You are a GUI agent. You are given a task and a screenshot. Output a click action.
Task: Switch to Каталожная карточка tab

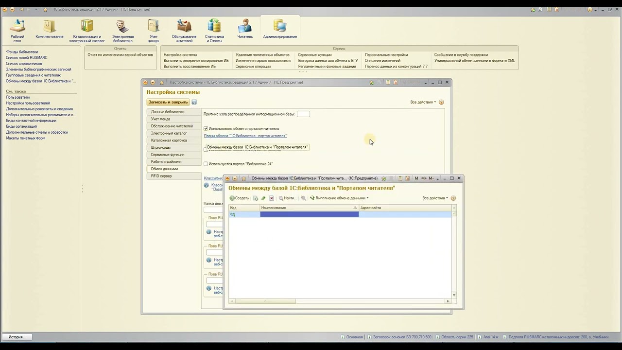pyautogui.click(x=174, y=140)
